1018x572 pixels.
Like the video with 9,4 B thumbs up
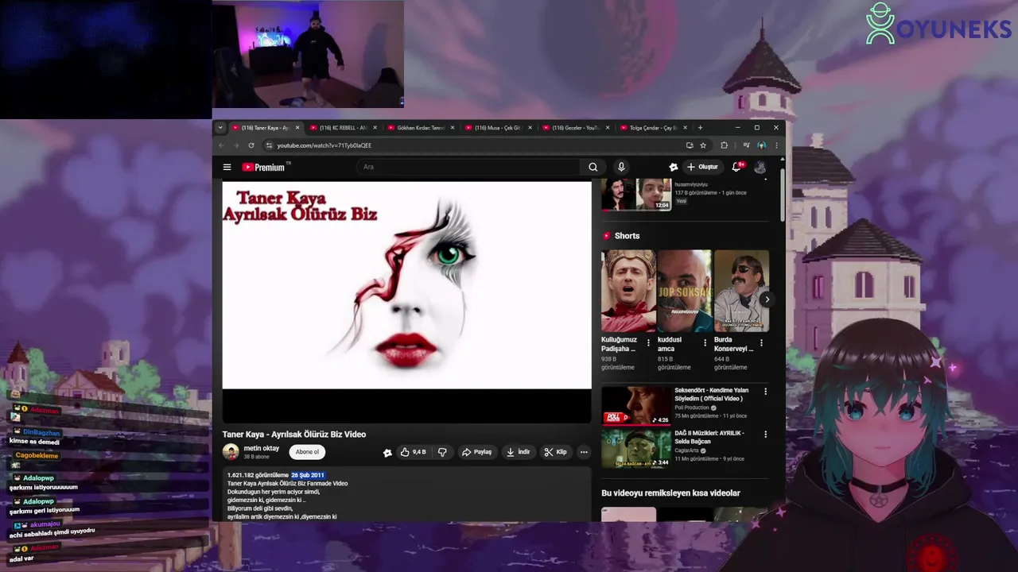click(414, 452)
